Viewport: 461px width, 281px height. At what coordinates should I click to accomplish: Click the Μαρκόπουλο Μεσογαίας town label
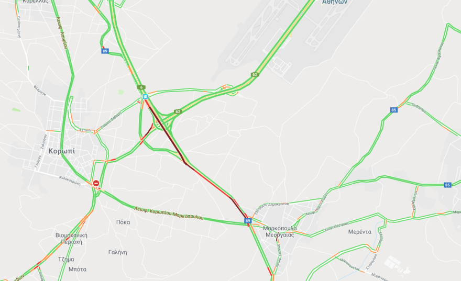[x=280, y=231]
